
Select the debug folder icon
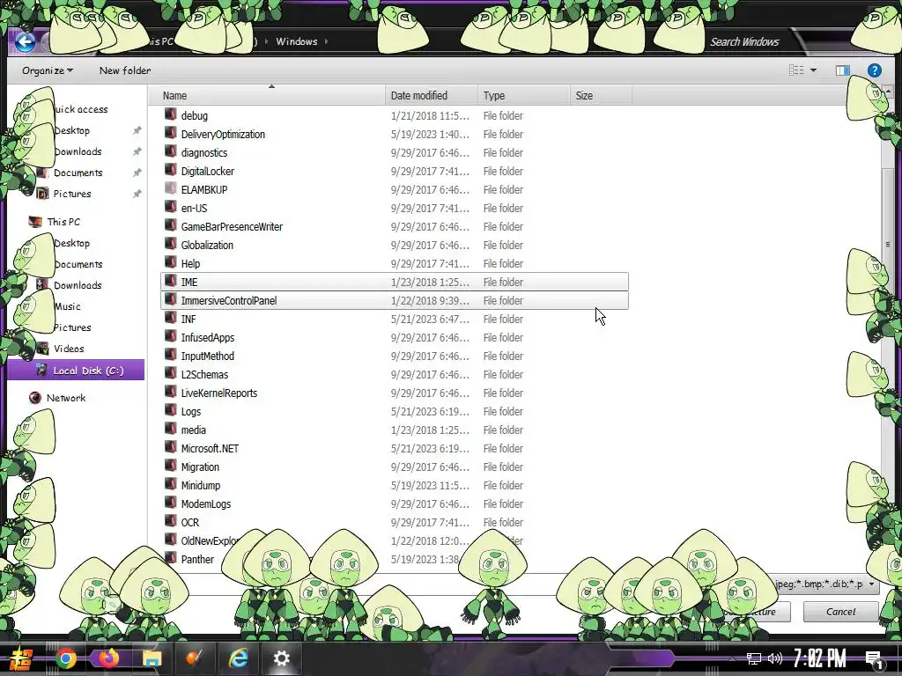(x=170, y=114)
